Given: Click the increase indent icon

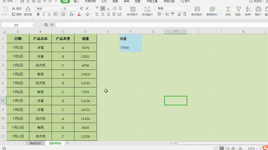Looking at the screenshot, I should (x=120, y=8).
